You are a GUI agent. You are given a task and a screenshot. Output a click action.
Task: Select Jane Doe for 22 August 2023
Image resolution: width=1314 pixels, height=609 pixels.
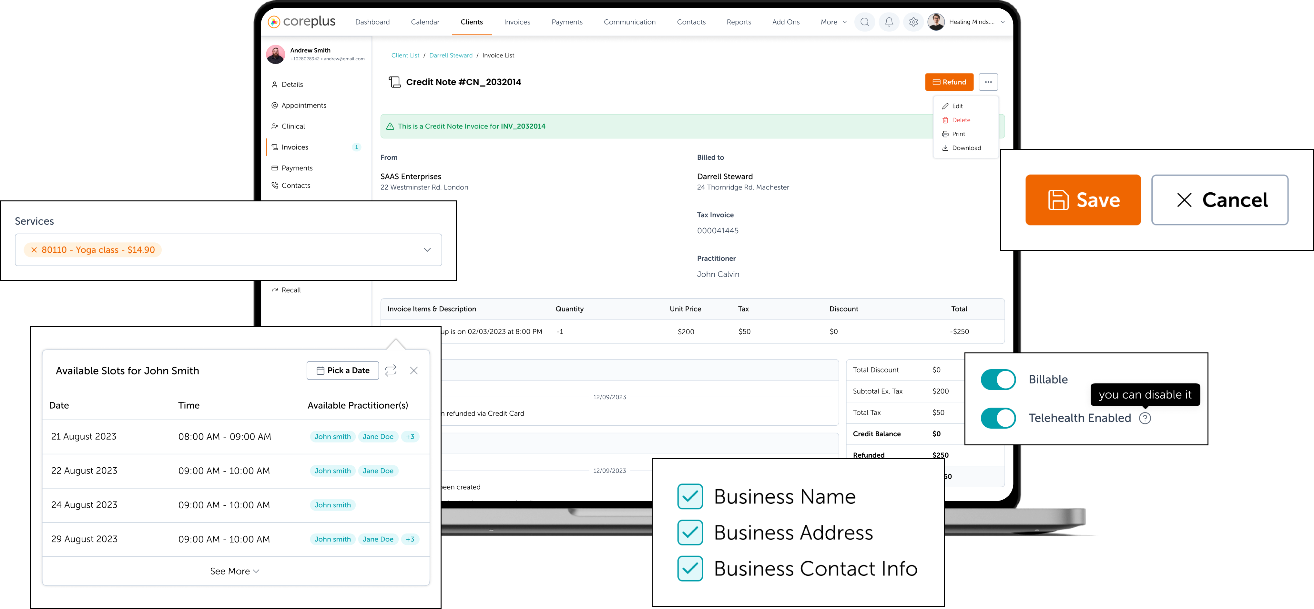378,471
